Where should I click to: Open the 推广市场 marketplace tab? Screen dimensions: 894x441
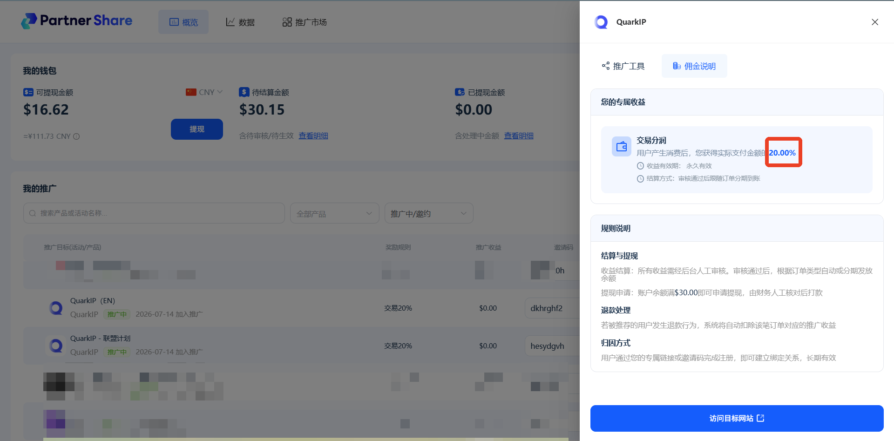click(x=305, y=22)
